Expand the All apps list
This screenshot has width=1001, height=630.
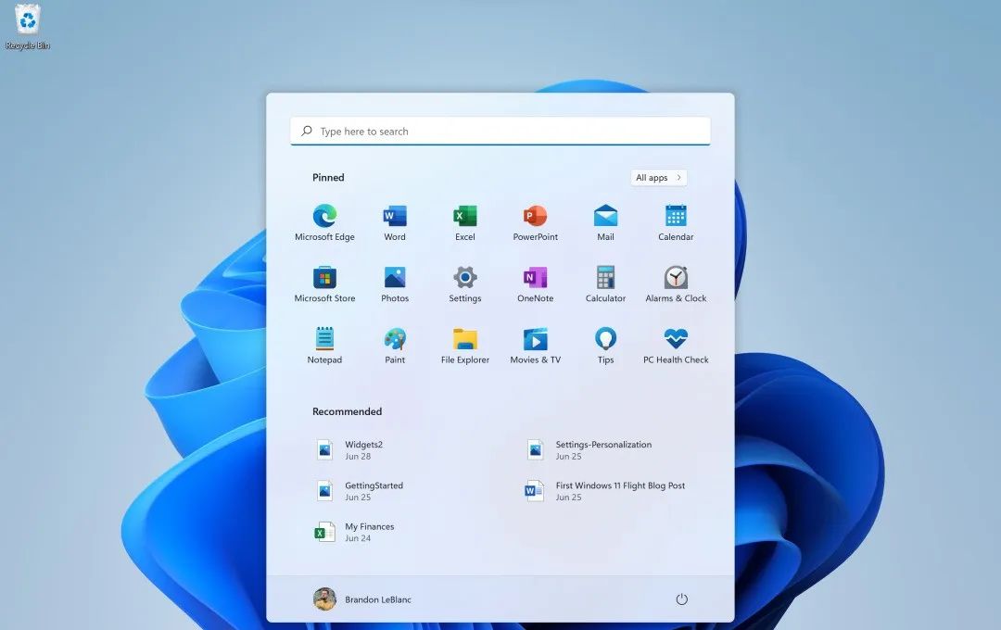pos(658,177)
